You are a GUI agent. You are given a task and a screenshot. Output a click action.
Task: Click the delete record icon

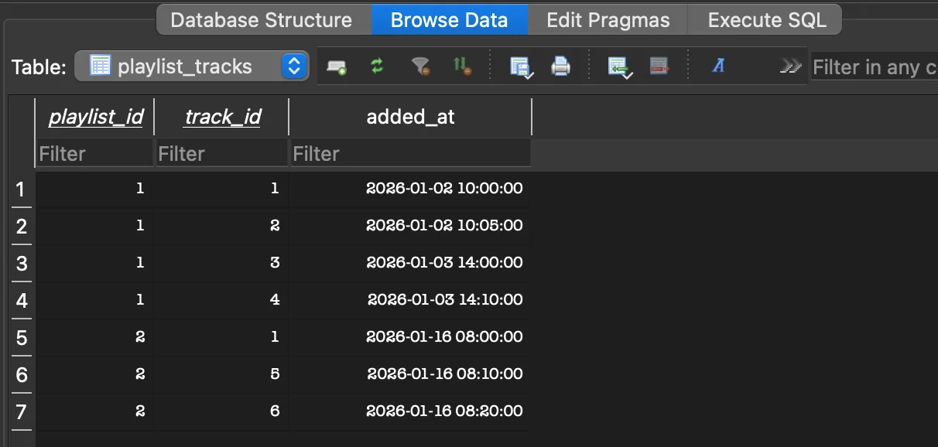[659, 67]
